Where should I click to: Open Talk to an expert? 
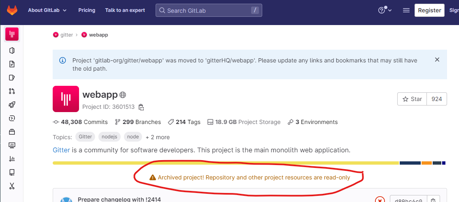(125, 10)
